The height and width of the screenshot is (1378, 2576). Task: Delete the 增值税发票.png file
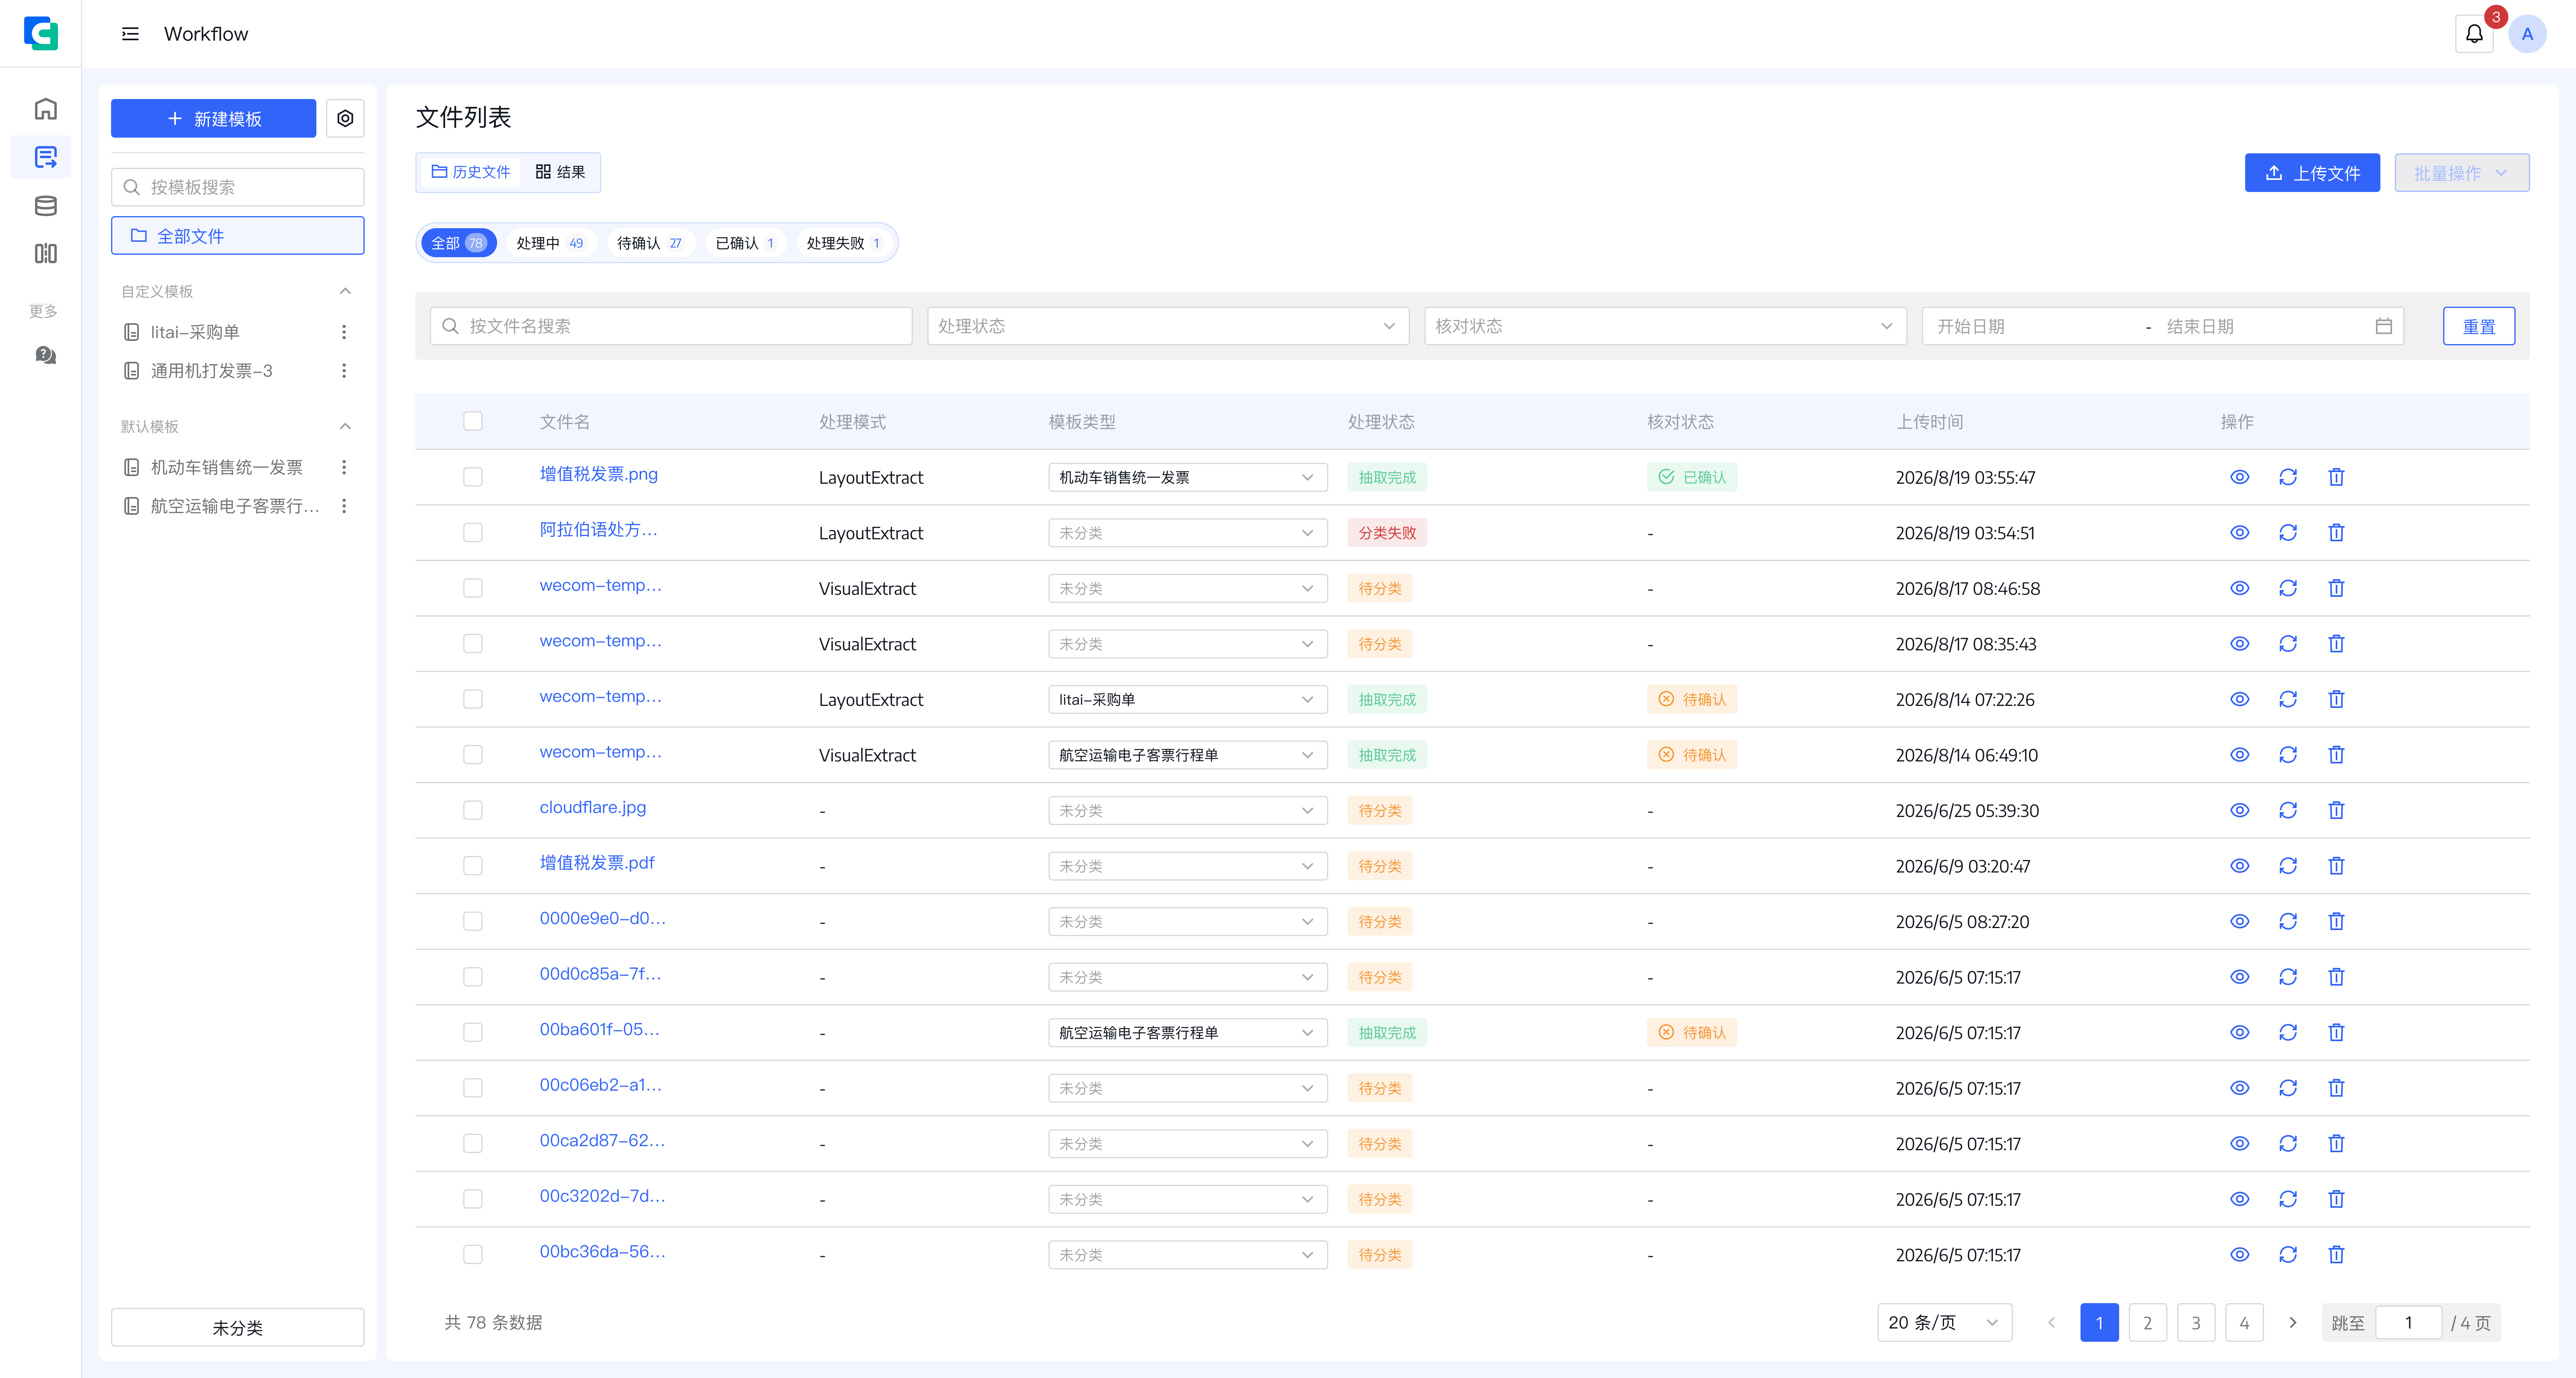[2336, 477]
